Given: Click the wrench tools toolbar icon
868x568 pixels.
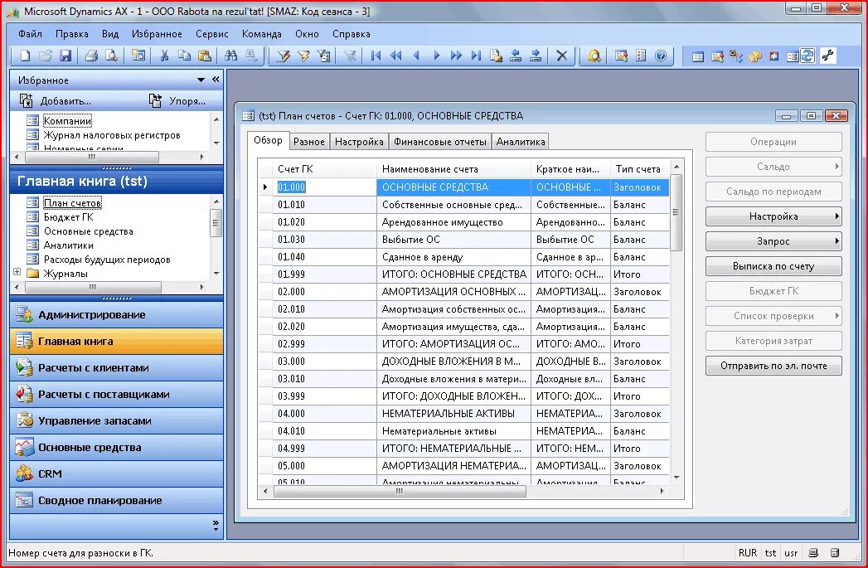Looking at the screenshot, I should (x=827, y=56).
